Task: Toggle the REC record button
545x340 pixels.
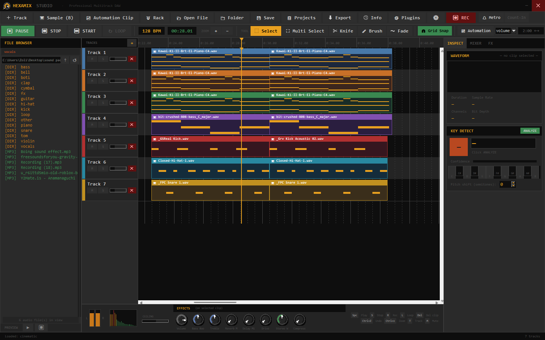Action: coord(461,18)
